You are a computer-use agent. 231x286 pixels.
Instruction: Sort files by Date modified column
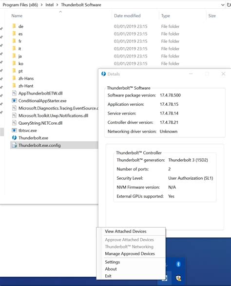[127, 16]
